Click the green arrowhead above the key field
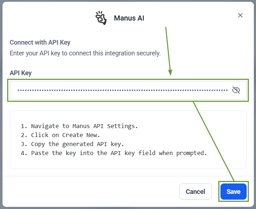 point(171,73)
